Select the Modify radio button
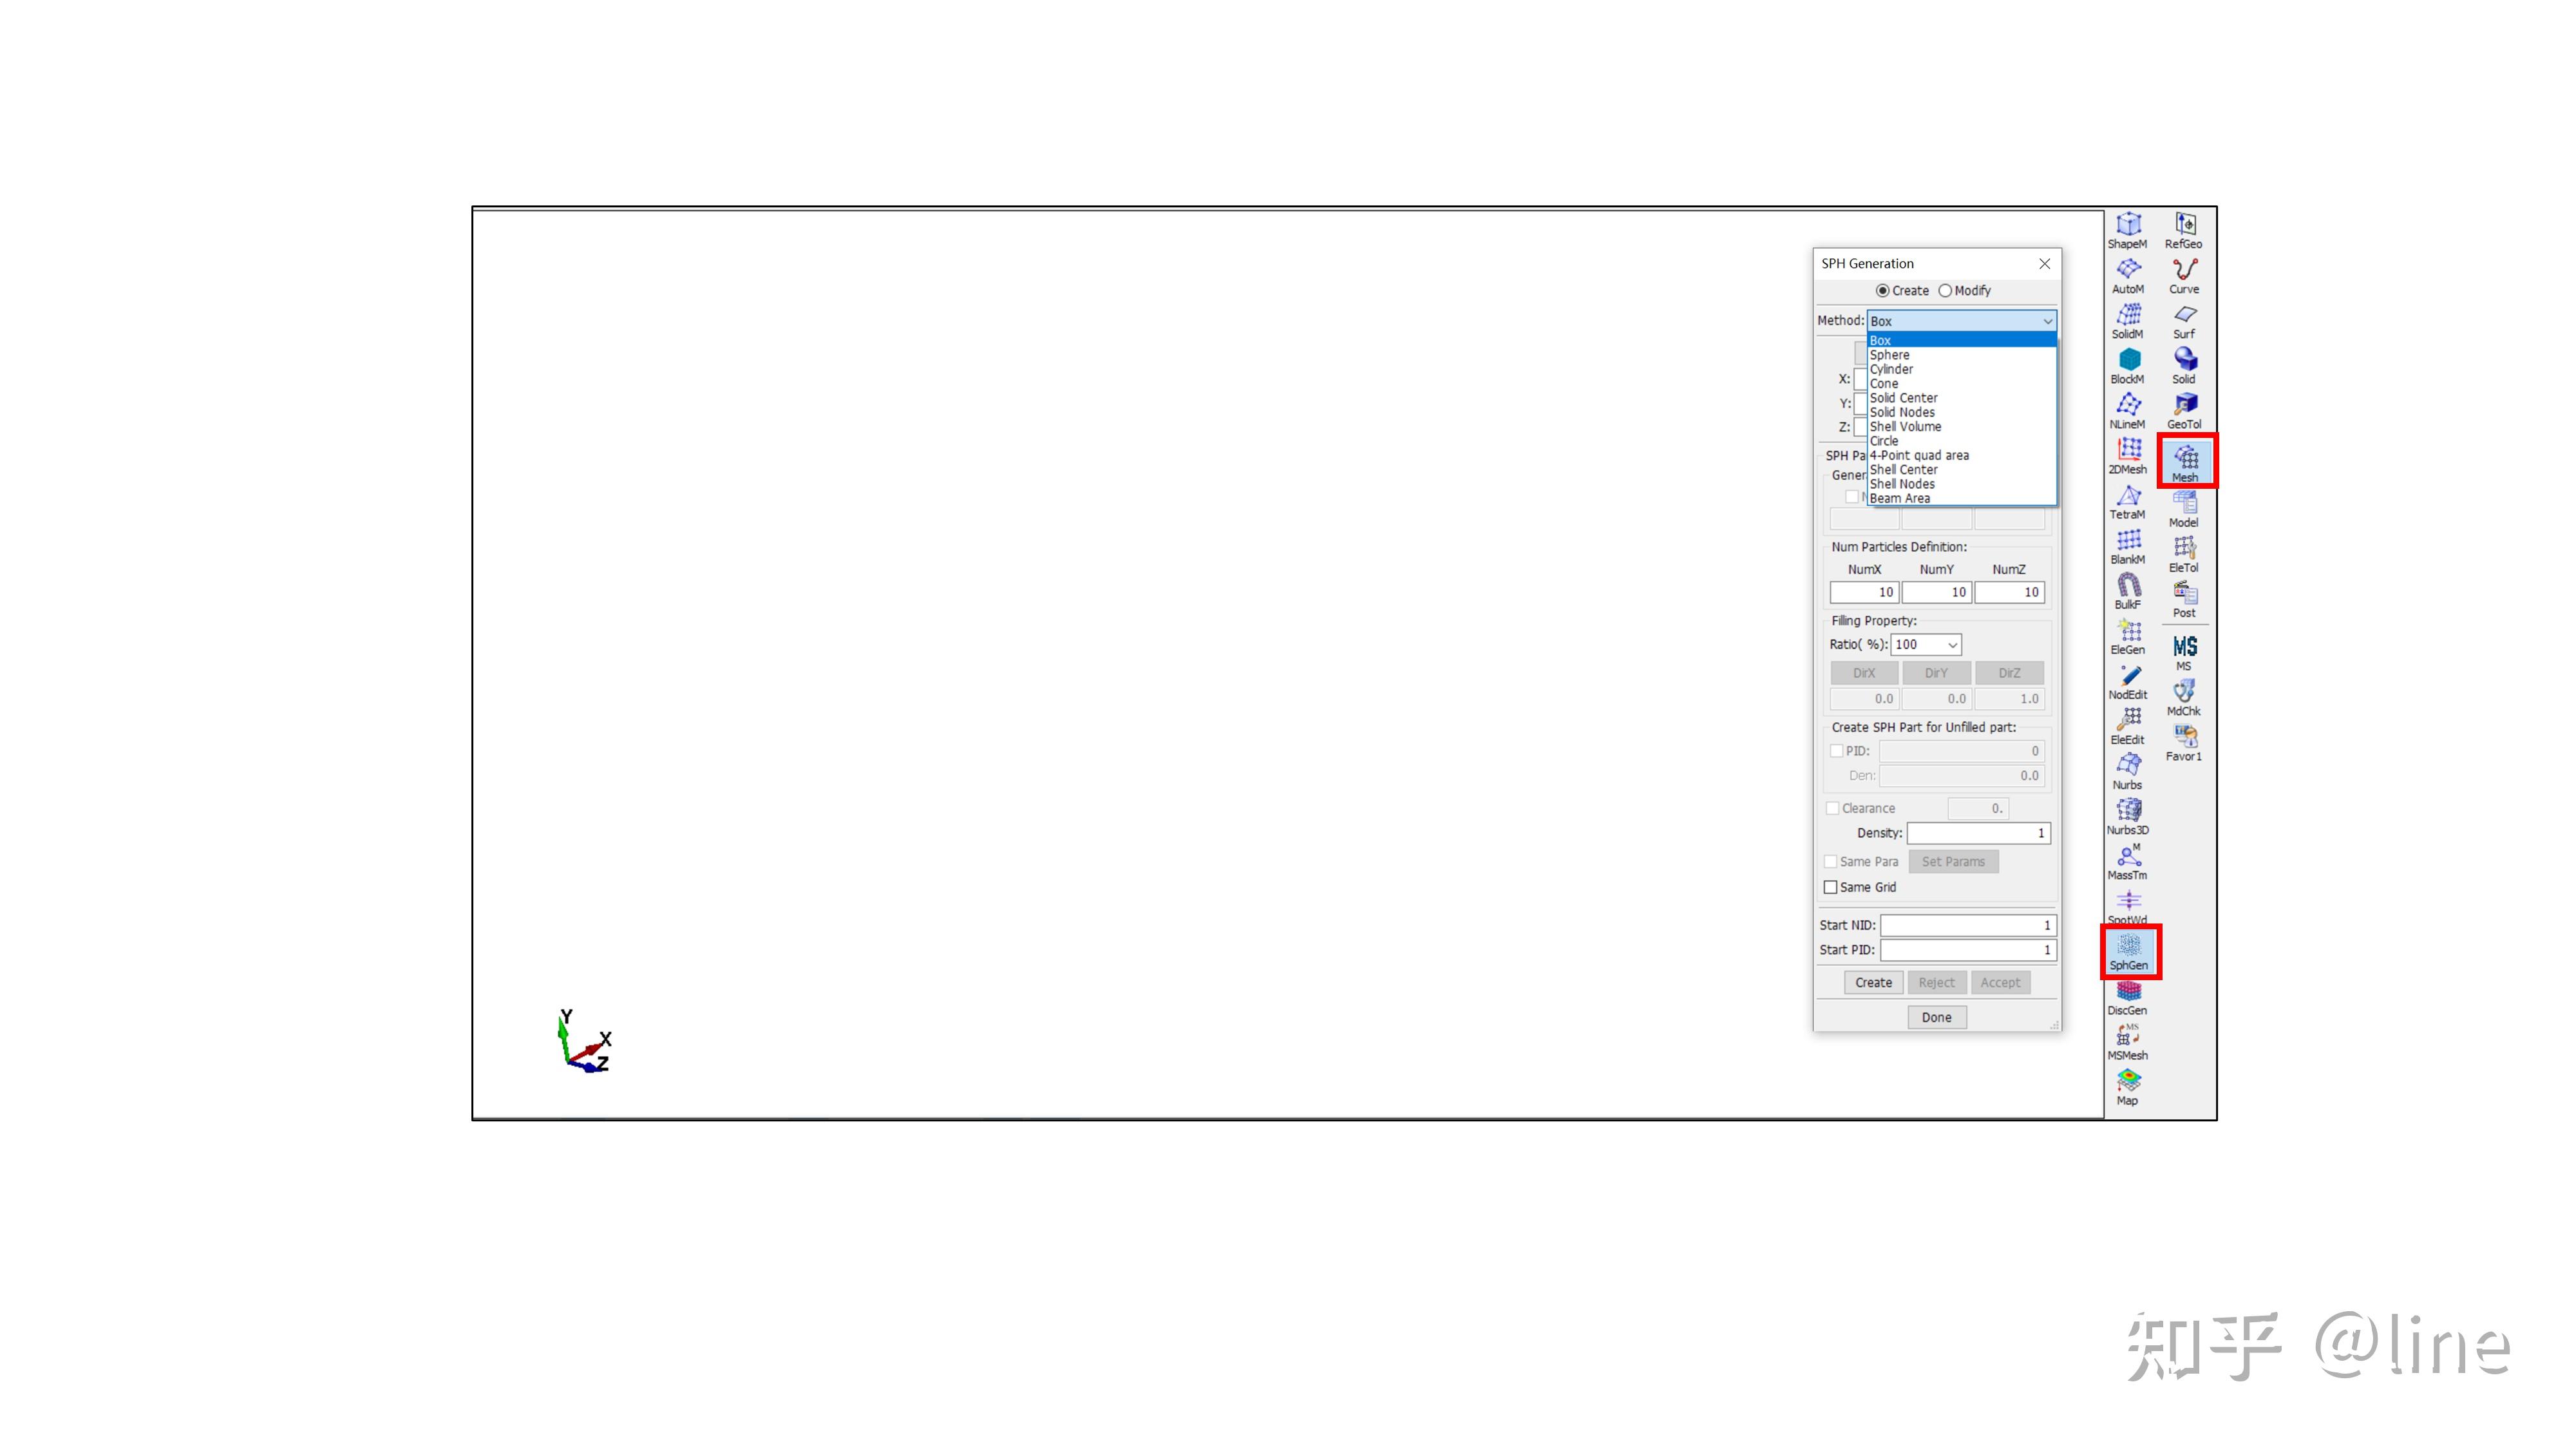 tap(1945, 291)
